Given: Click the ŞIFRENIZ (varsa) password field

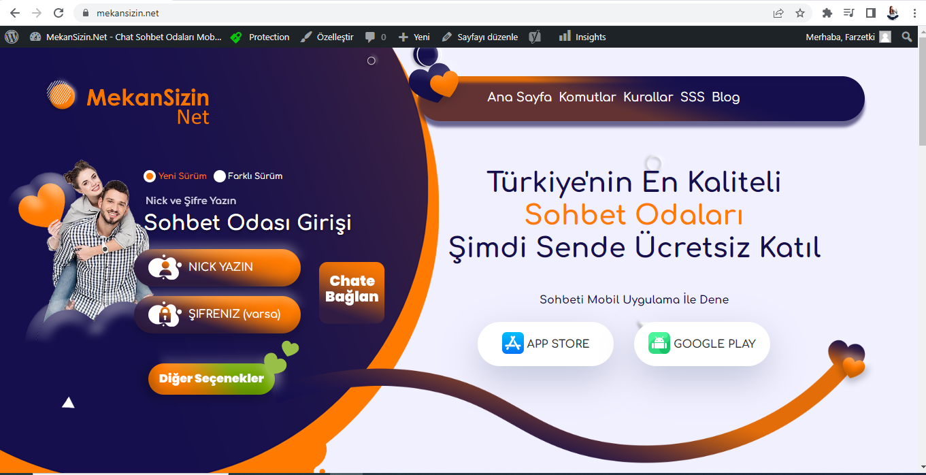Looking at the screenshot, I should click(218, 314).
